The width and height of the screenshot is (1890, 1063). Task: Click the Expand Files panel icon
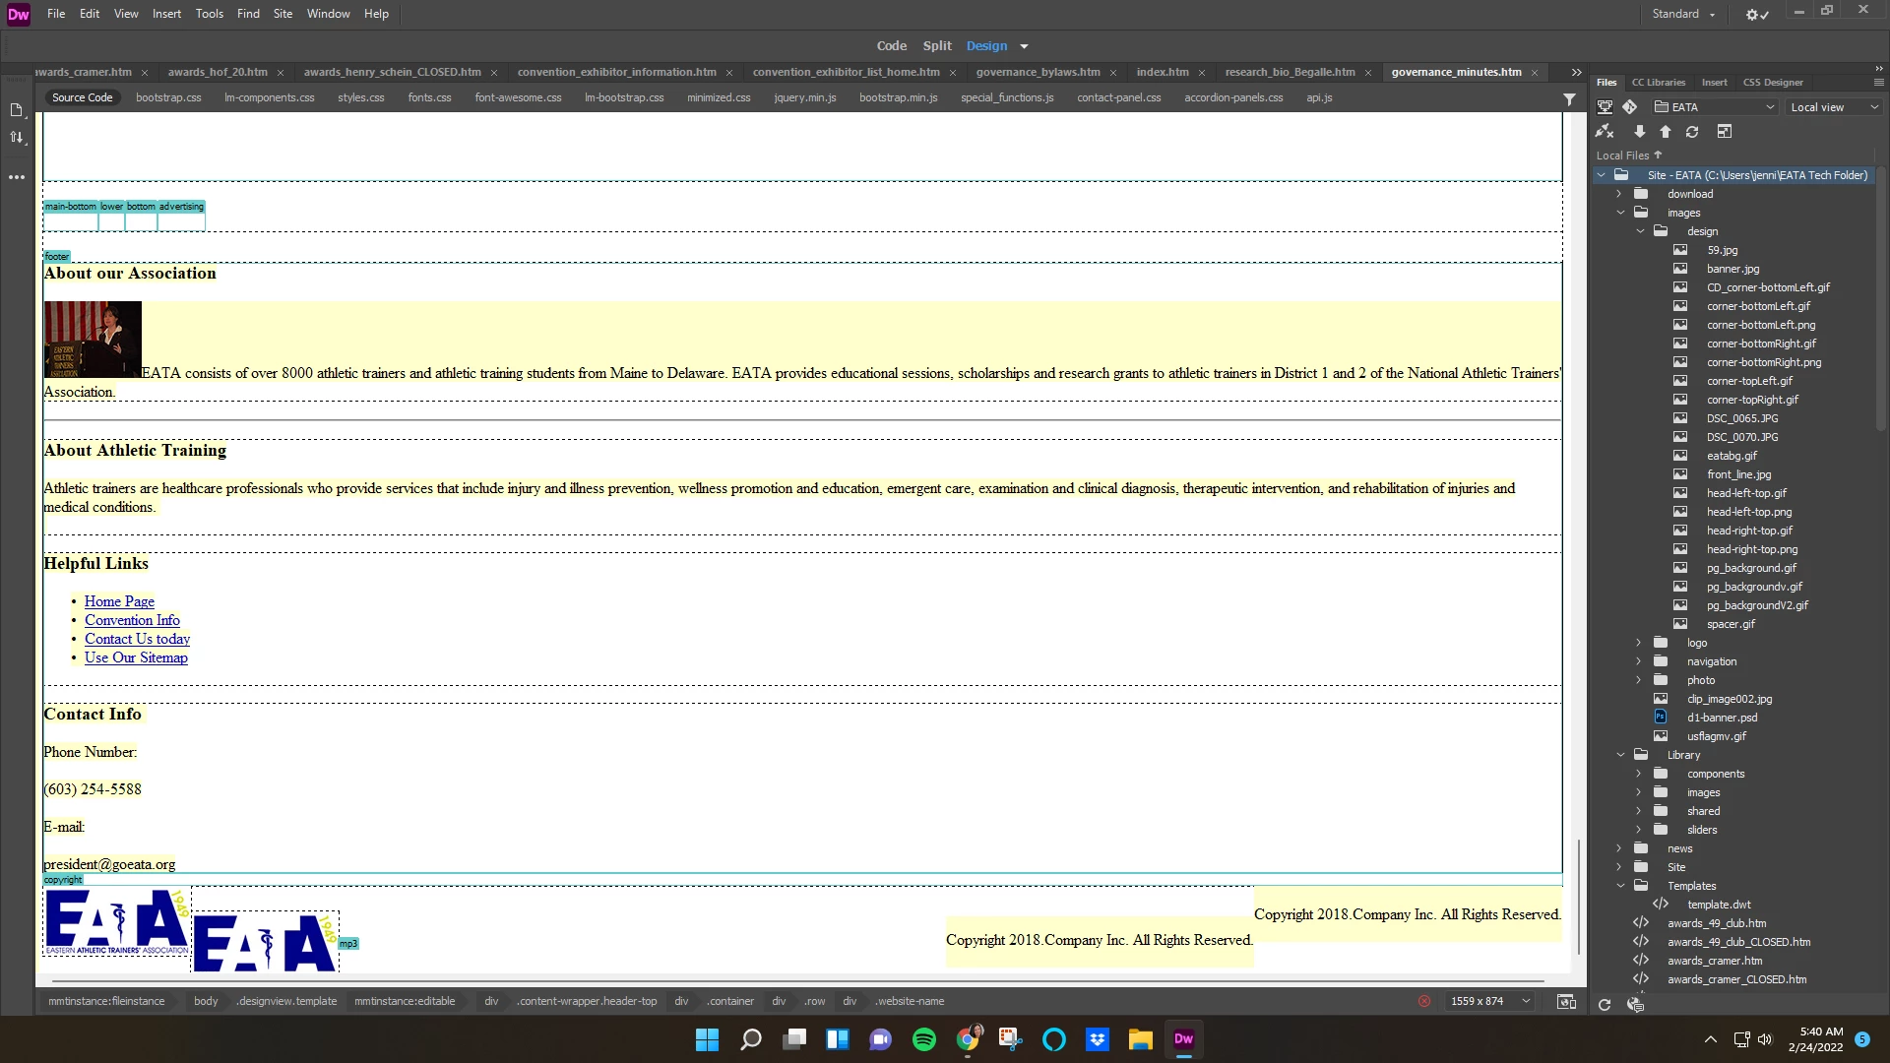(1725, 132)
